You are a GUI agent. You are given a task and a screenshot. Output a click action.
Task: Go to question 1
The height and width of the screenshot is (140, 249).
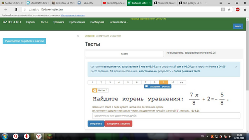(x=92, y=82)
